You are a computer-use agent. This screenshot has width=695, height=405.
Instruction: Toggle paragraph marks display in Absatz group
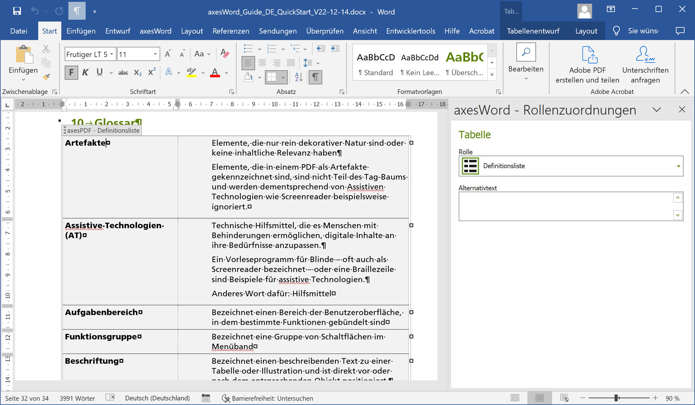tap(315, 77)
